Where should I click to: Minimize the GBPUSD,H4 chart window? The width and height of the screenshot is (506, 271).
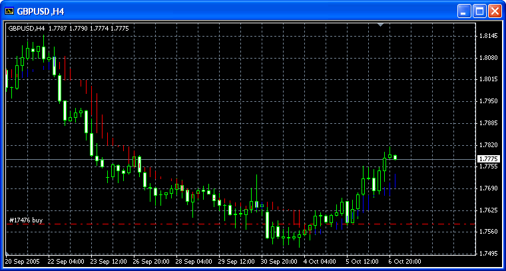[x=464, y=11]
